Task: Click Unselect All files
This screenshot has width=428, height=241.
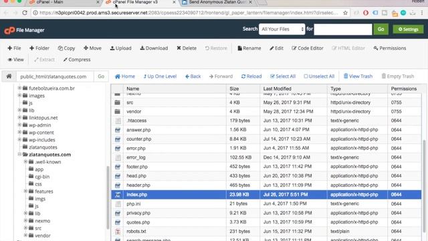Action: [x=319, y=76]
